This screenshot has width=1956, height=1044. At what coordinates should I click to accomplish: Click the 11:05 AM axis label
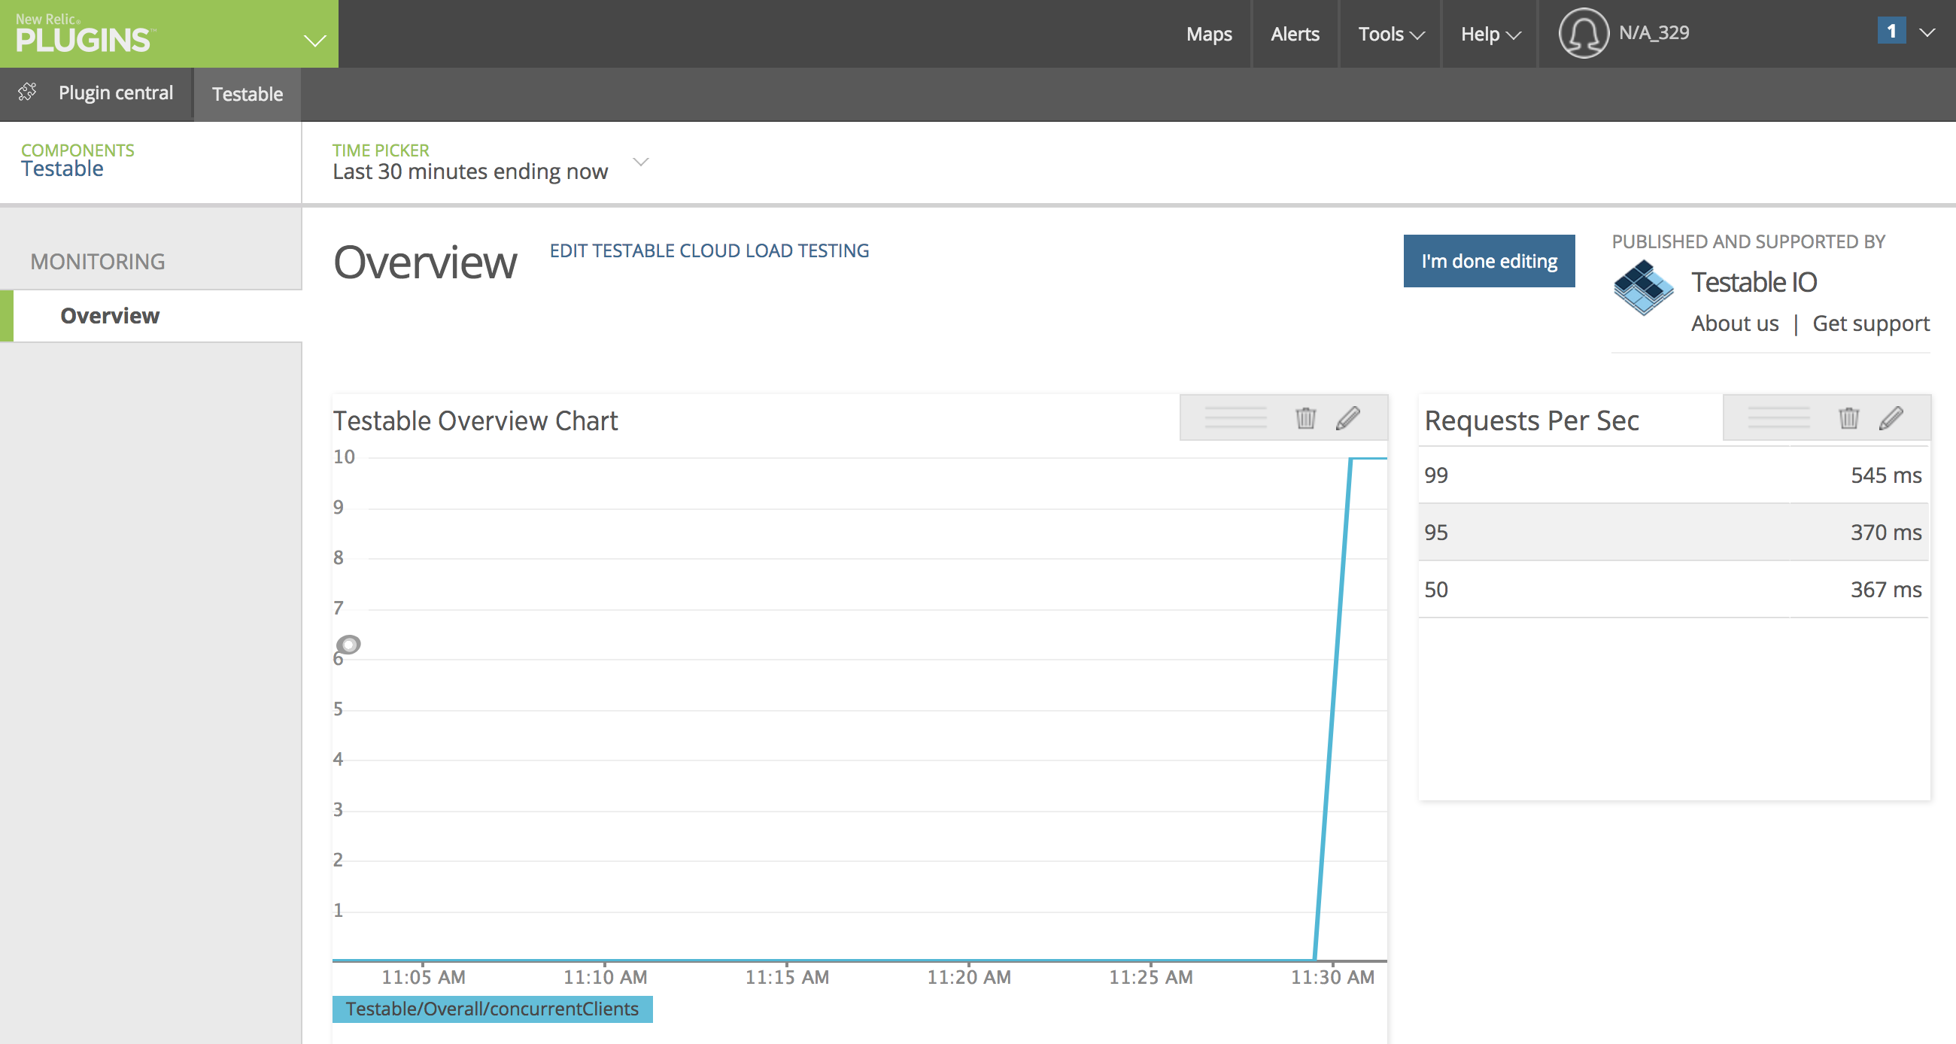(x=423, y=977)
